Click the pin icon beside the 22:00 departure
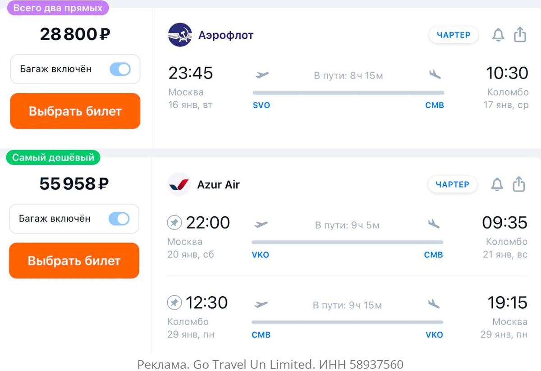The image size is (541, 371). pos(174,222)
